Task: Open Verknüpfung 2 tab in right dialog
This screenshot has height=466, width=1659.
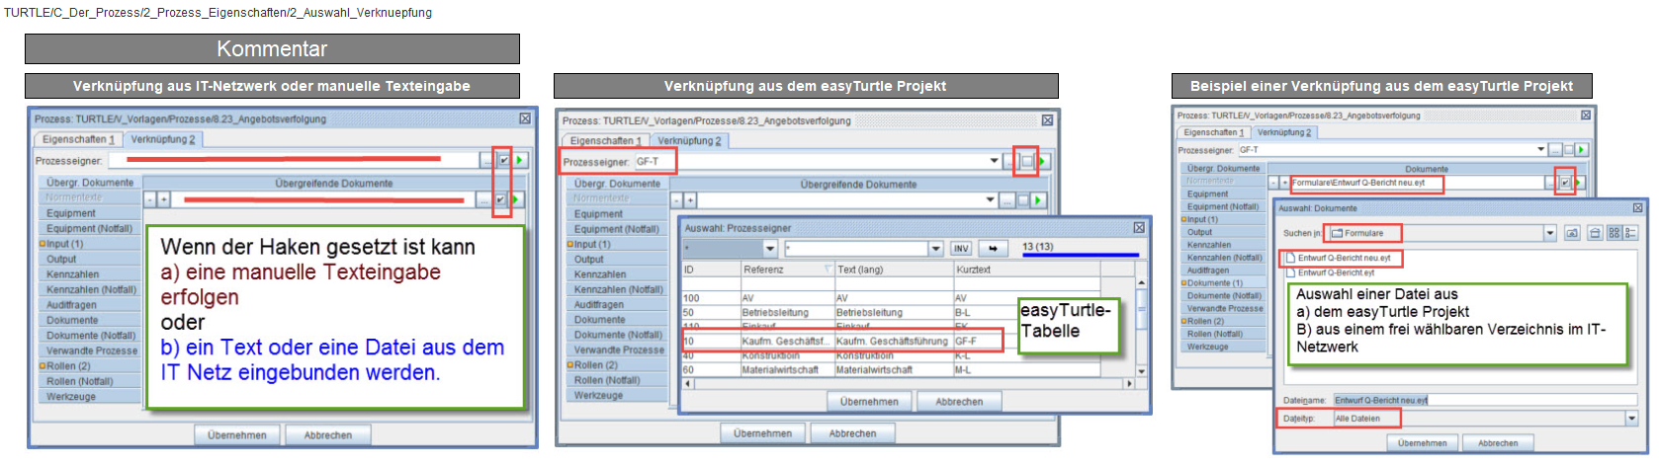Action: click(x=1283, y=132)
